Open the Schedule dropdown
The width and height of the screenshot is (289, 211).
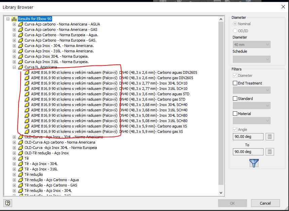(x=252, y=59)
